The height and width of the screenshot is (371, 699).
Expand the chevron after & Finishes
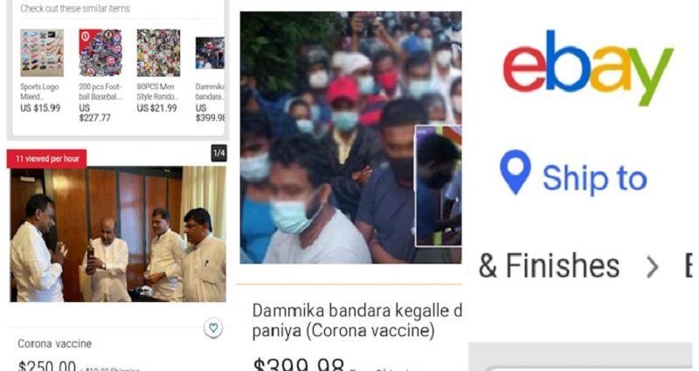point(652,267)
